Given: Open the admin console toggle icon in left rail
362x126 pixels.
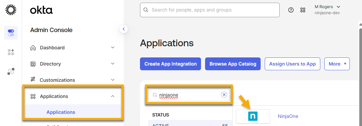Looking at the screenshot, I should [x=11, y=33].
